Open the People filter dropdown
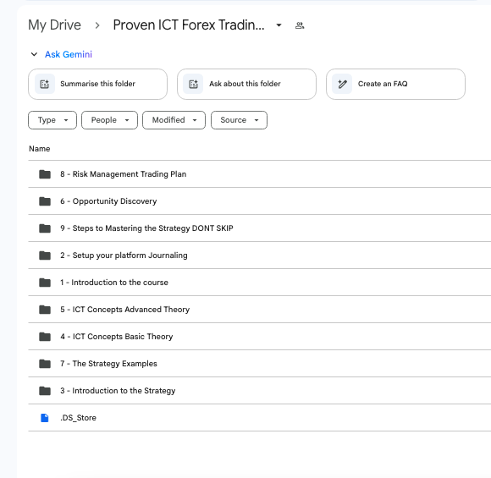The image size is (491, 478). [x=109, y=120]
